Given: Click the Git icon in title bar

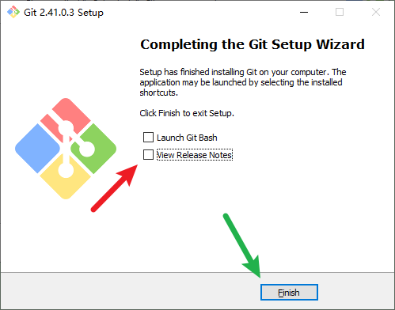Looking at the screenshot, I should coord(13,12).
